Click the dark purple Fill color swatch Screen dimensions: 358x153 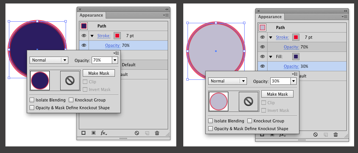point(296,57)
